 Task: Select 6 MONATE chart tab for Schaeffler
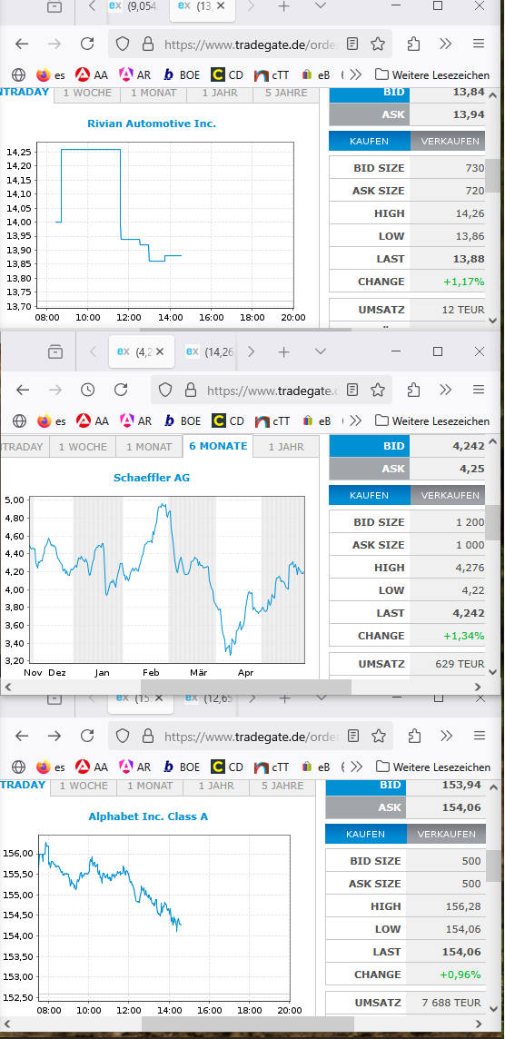(218, 446)
